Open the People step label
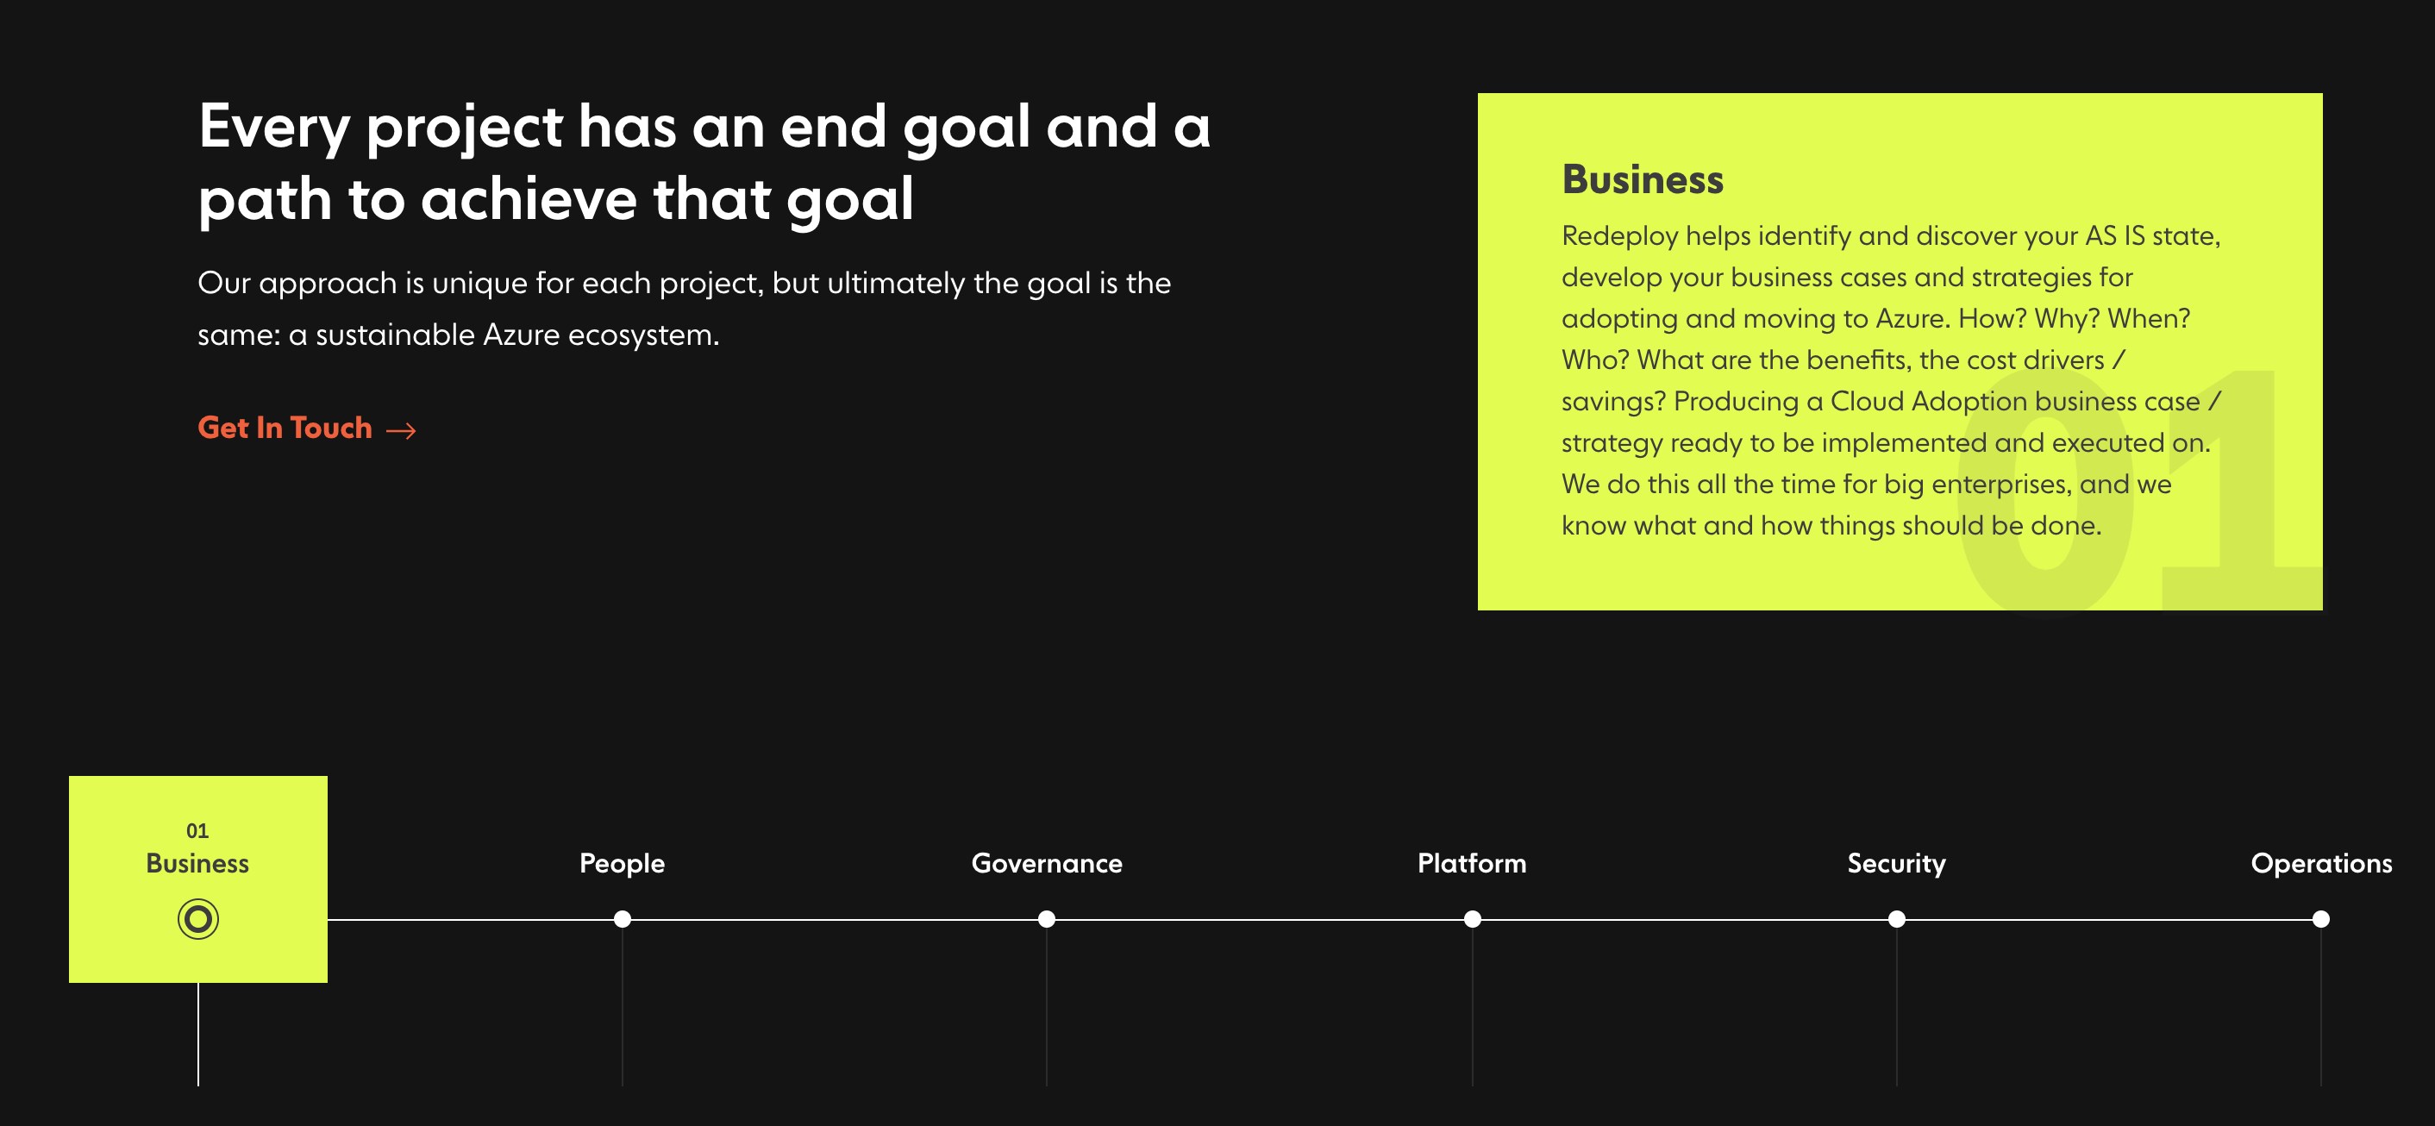Viewport: 2435px width, 1126px height. coord(622,863)
